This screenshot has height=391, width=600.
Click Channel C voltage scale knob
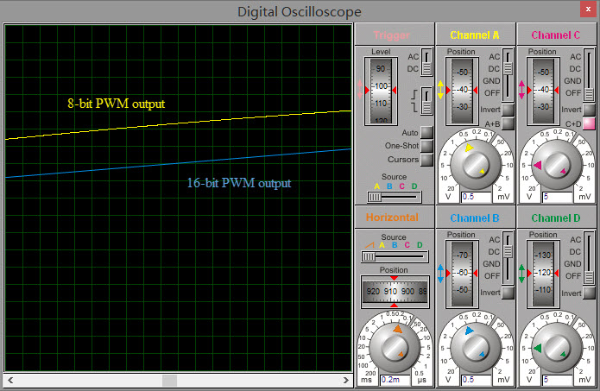tap(557, 165)
